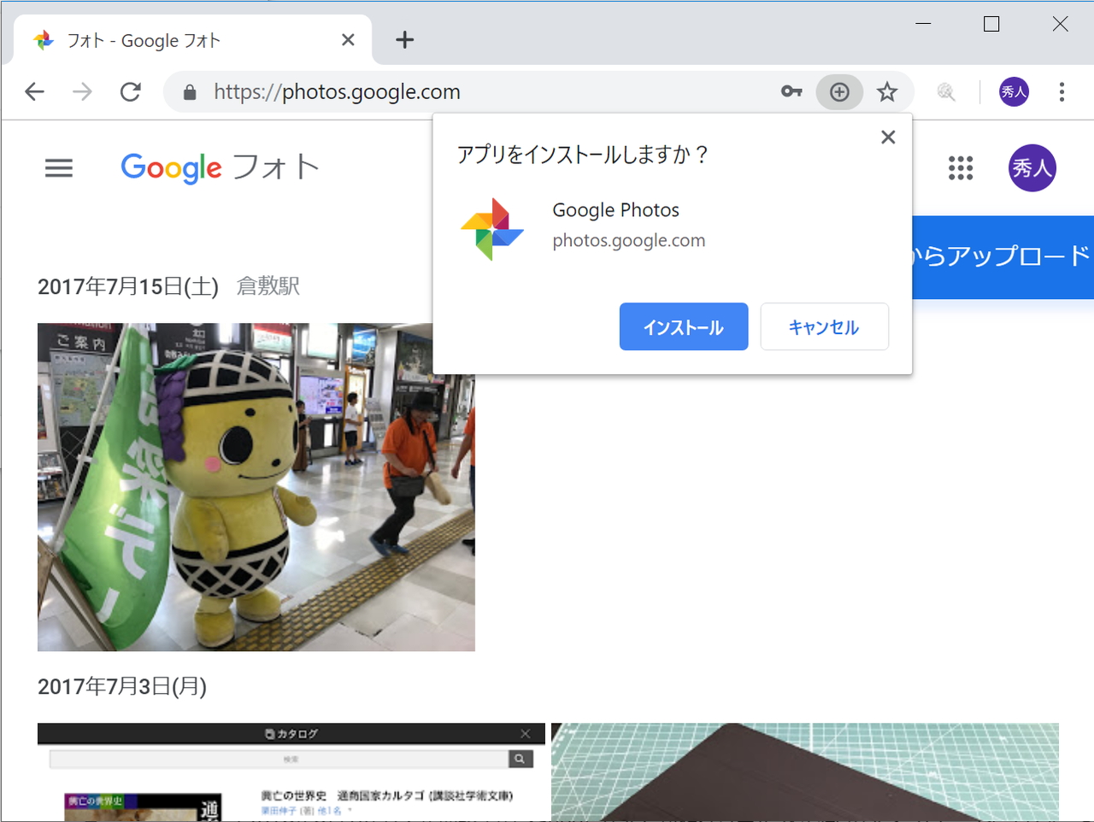1094x822 pixels.
Task: Open the 秀人 Google account avatar menu
Action: click(x=1032, y=167)
